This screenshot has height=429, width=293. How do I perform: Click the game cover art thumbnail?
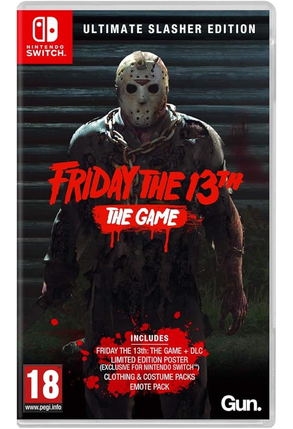tap(146, 214)
